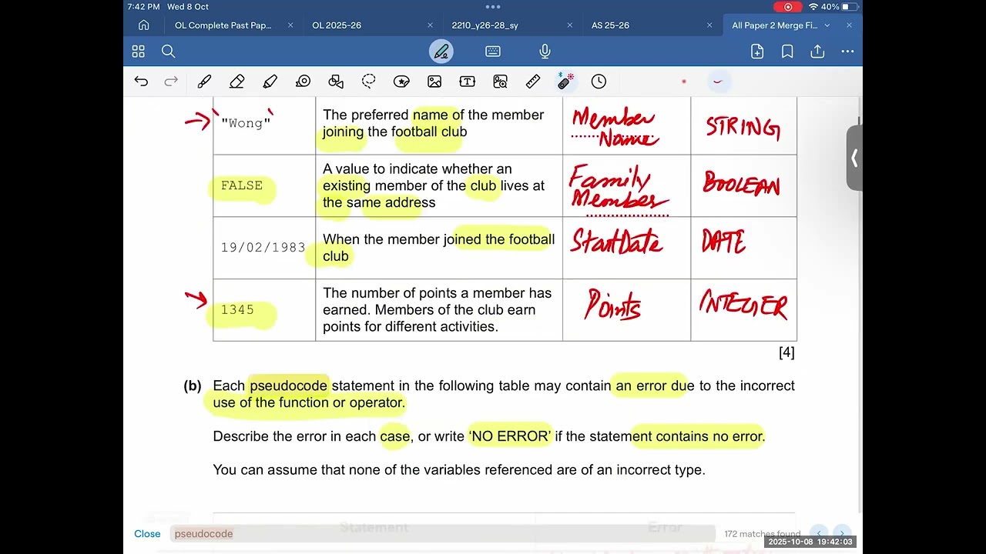Open the more options ellipsis menu
This screenshot has width=986, height=554.
point(847,52)
